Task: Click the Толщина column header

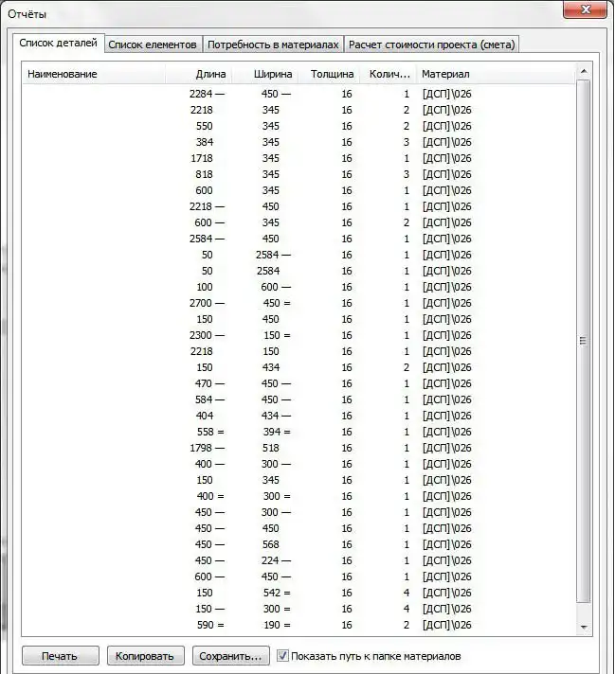Action: click(332, 74)
